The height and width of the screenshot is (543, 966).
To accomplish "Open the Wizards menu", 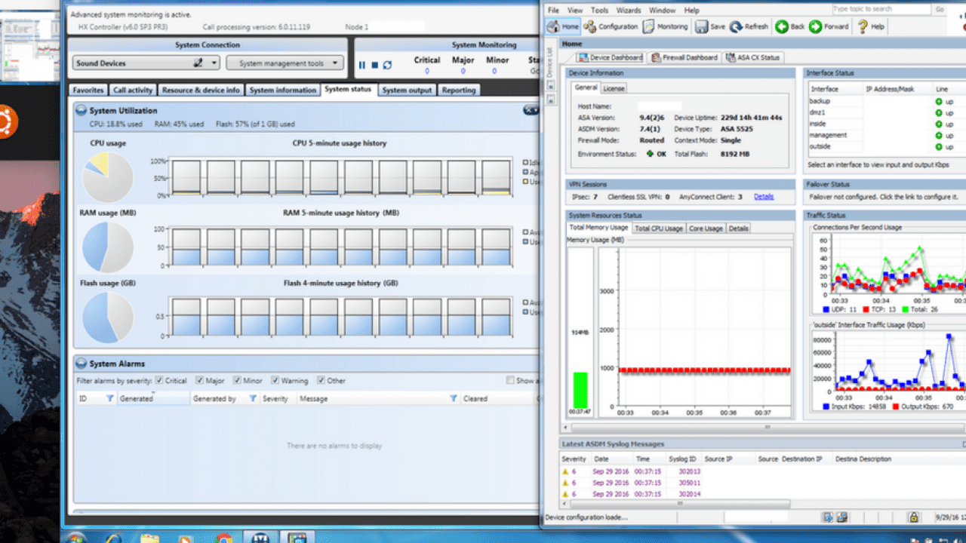I will (629, 11).
